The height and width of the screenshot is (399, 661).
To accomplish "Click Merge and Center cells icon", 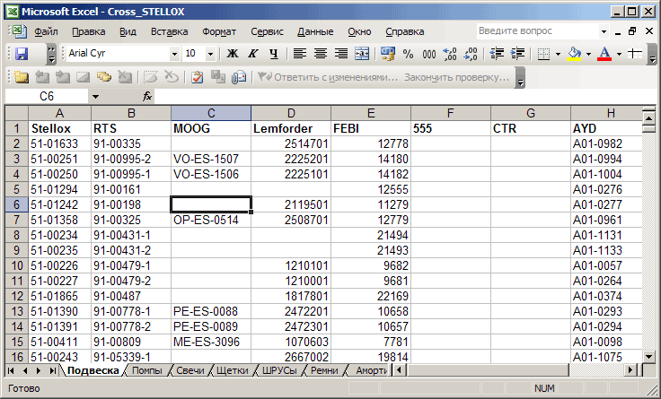I will (362, 54).
